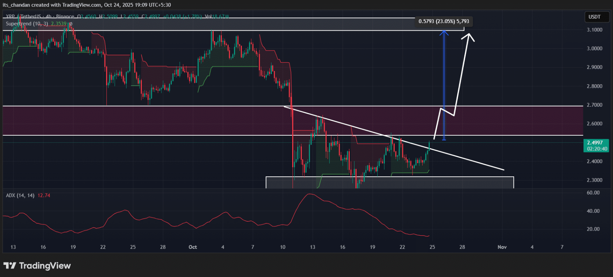Screen dimensions: 613x277
Task: Click the Supertrend value 2.3539
Action: tap(59, 24)
